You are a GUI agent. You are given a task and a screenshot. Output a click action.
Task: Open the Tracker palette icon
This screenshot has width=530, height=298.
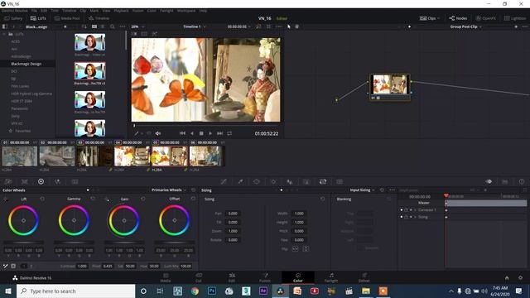point(273,181)
